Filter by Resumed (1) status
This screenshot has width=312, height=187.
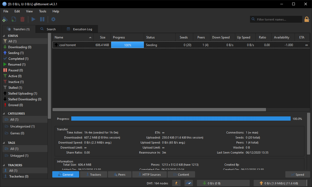(x=25, y=64)
